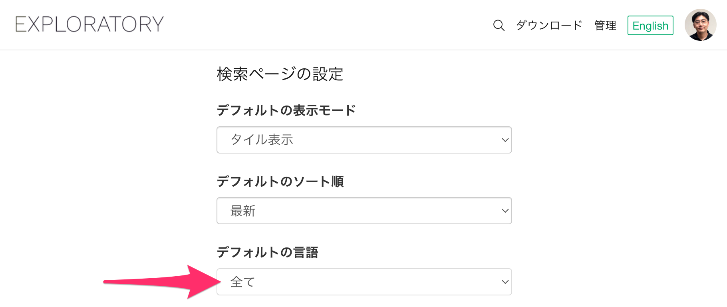Click the chevron on タイル表示 dropdown
727x307 pixels.
(x=505, y=140)
